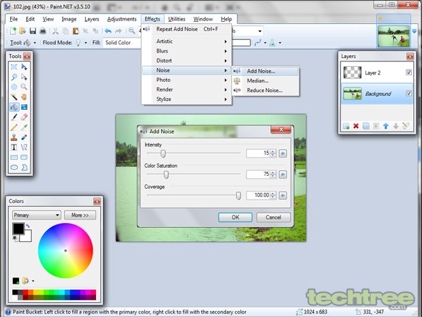
Task: Click the Coverage slider handle
Action: coord(238,196)
